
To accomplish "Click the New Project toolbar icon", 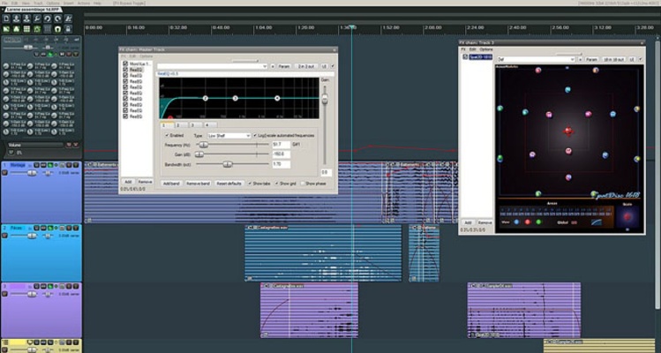I will tap(7, 18).
